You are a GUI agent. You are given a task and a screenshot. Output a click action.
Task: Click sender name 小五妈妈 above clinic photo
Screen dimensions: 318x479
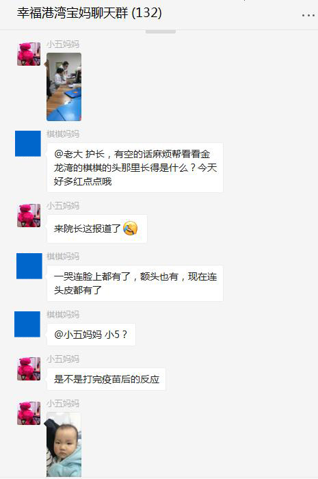63,44
